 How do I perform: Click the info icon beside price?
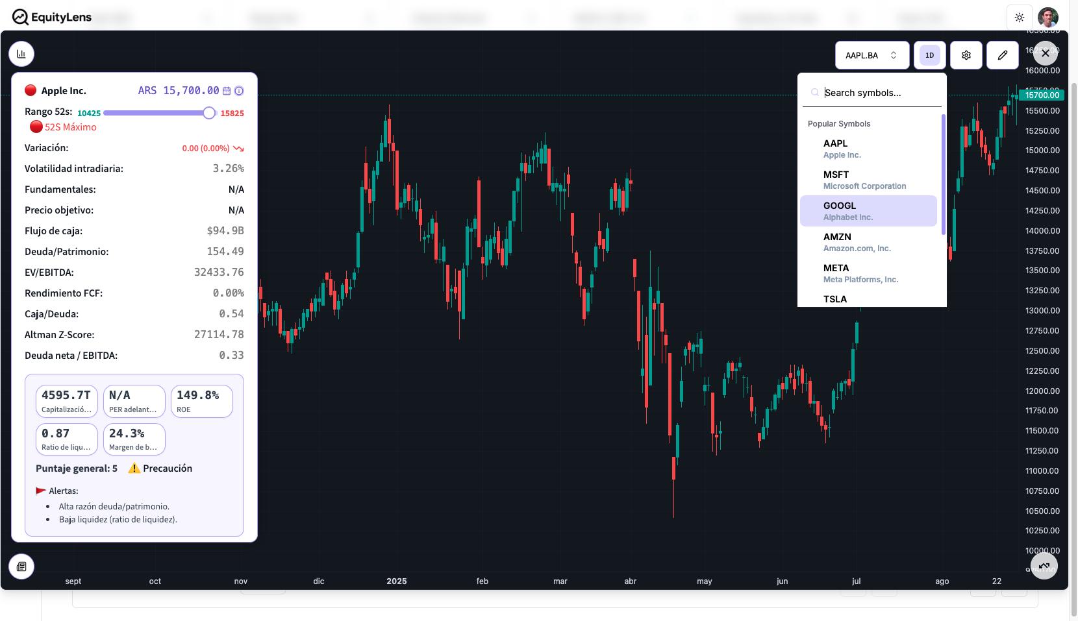click(x=239, y=91)
